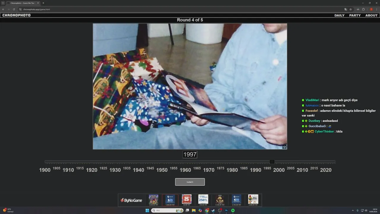Open the Chrome three-dot menu
Screen dimensions: 380x214
(x=376, y=9)
